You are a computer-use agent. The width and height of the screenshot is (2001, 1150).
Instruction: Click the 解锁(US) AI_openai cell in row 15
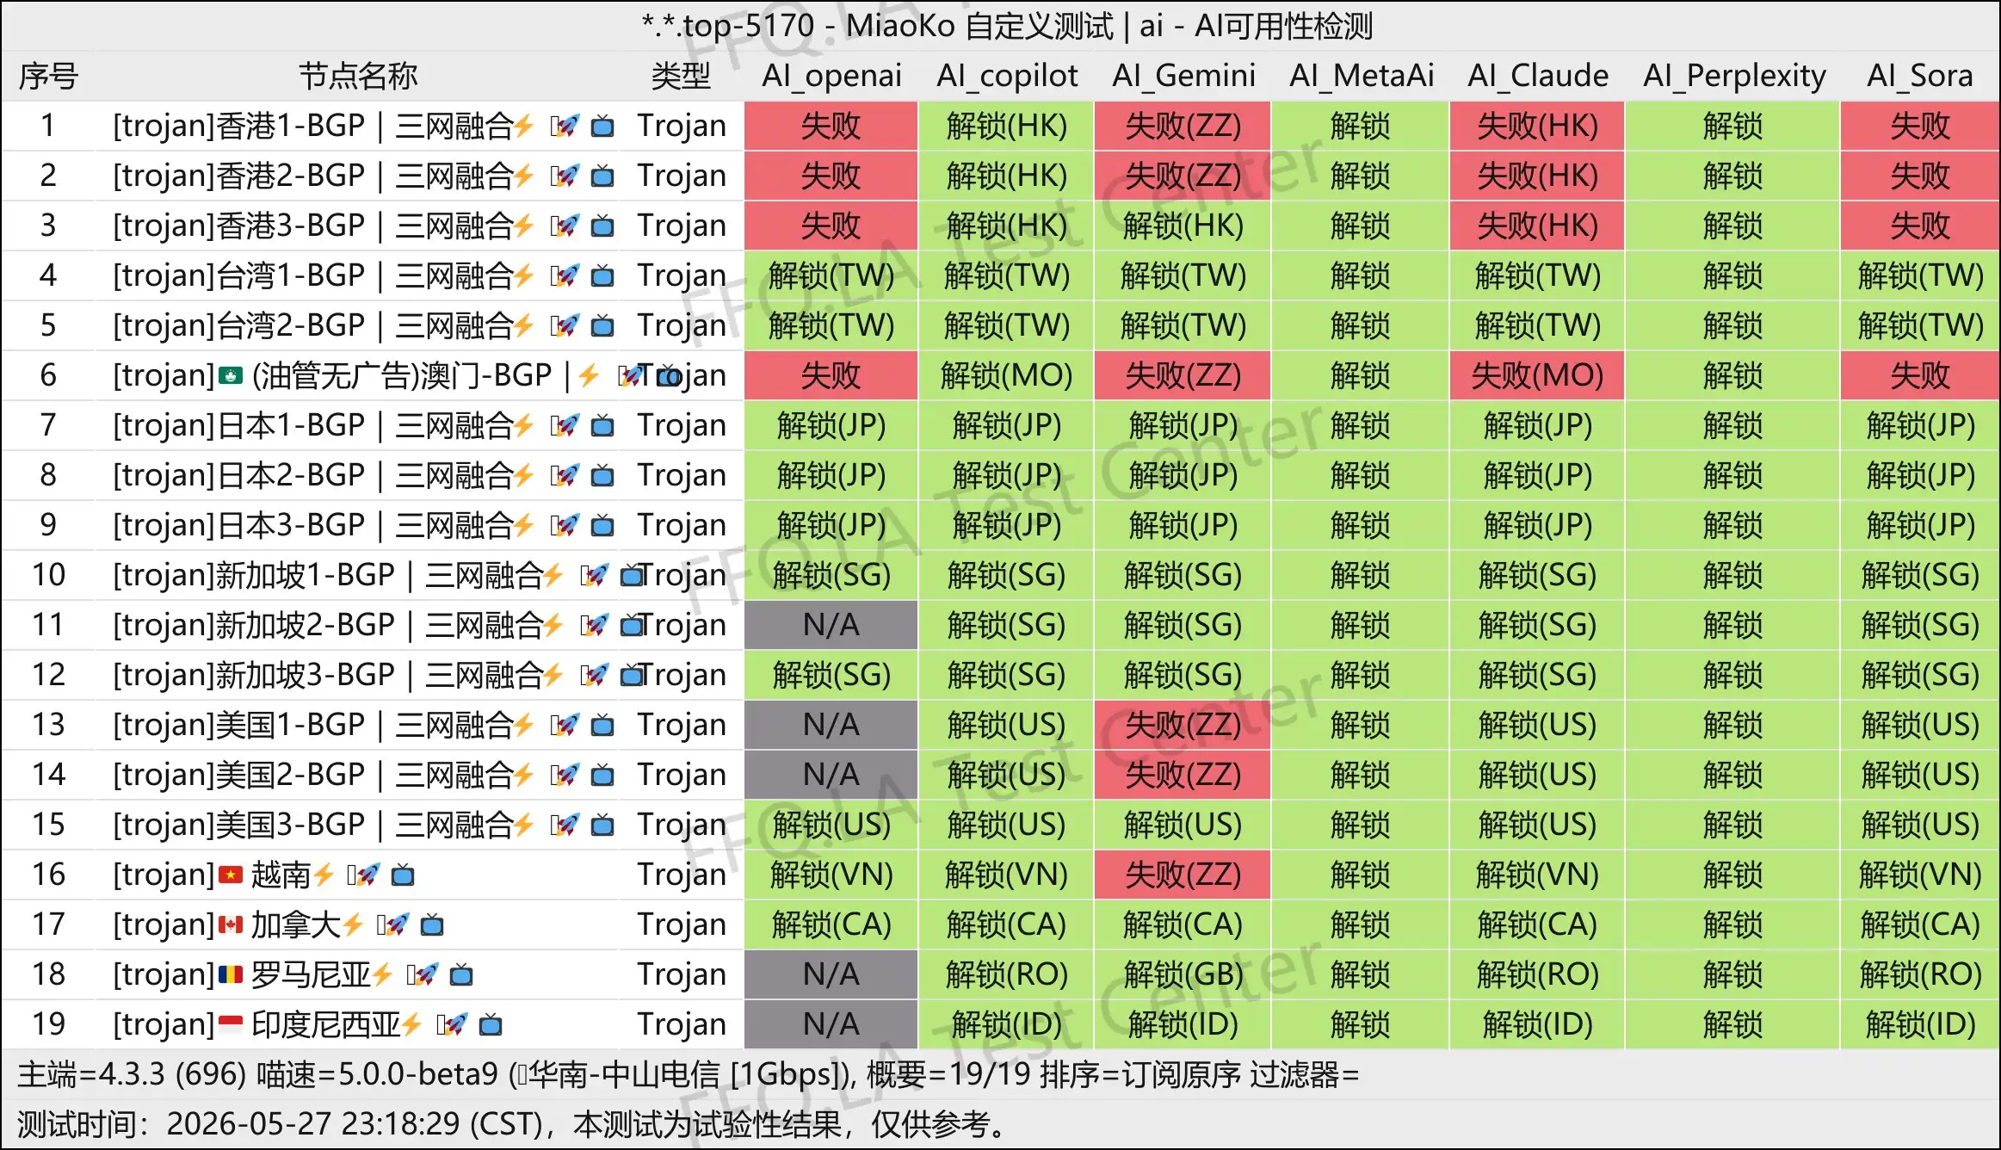pos(831,825)
